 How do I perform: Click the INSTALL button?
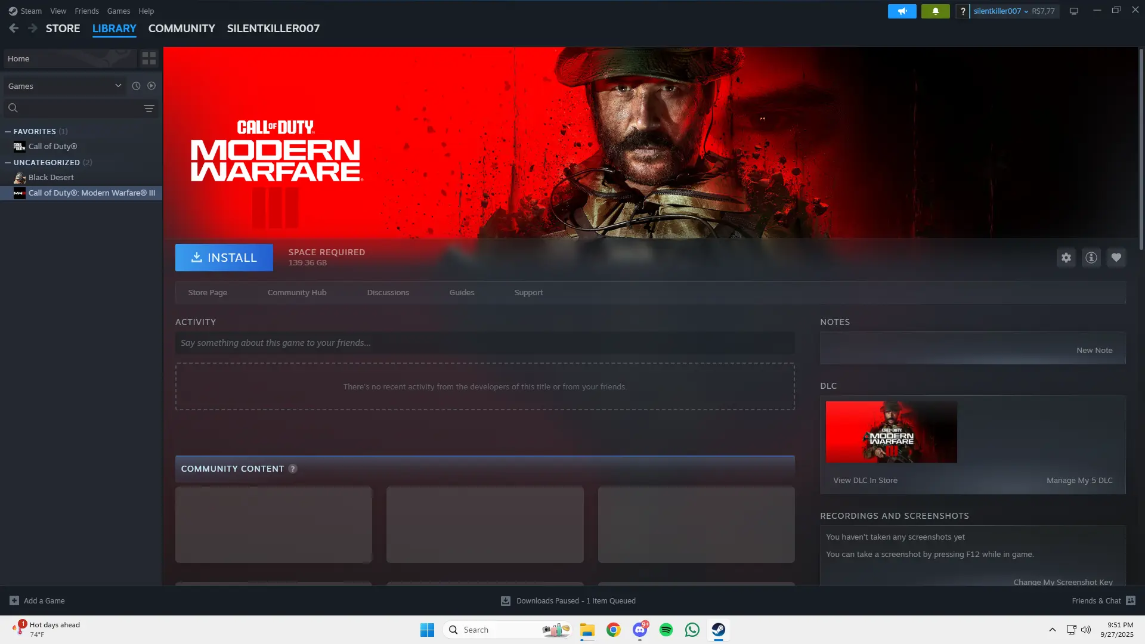[224, 258]
